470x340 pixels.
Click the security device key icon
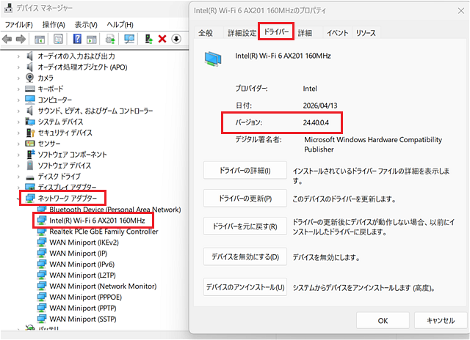tap(30, 133)
